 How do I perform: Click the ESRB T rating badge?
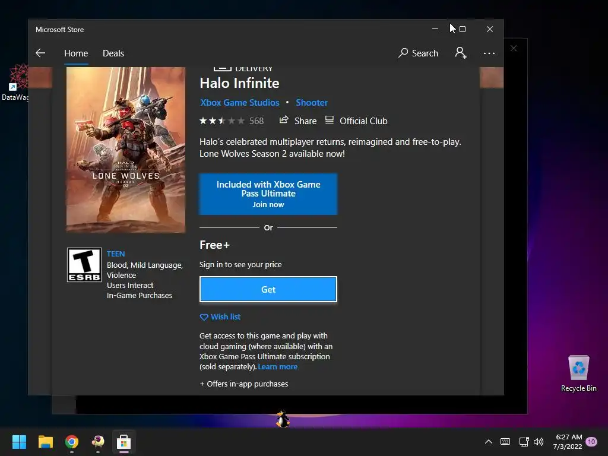tap(84, 265)
